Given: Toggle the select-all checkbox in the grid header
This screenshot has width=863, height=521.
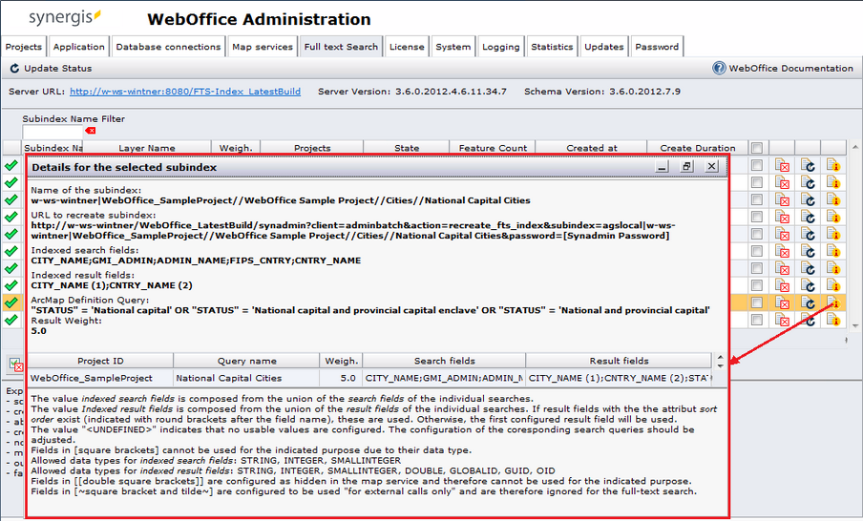Looking at the screenshot, I should [x=757, y=148].
